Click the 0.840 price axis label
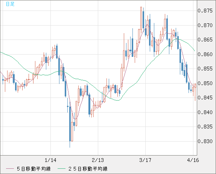This screenshot has width=216, height=174. click(205, 112)
